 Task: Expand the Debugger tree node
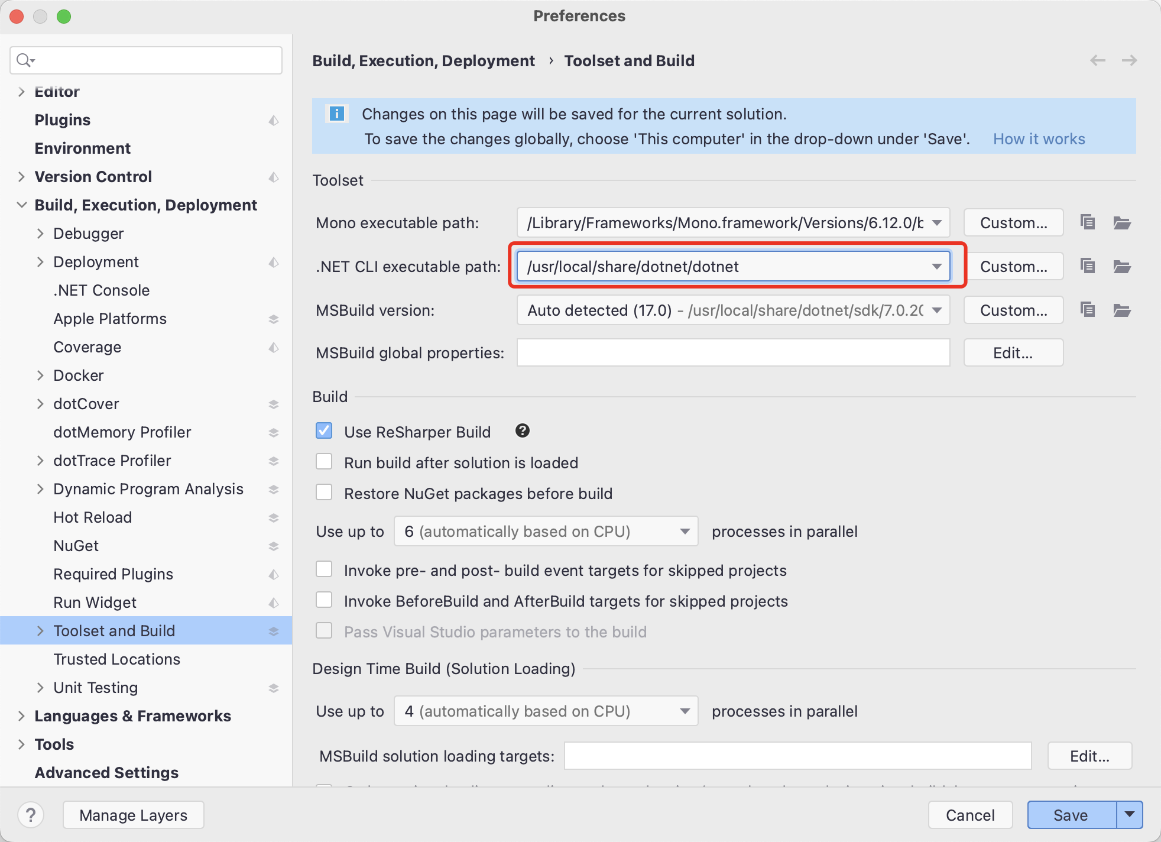[x=40, y=234]
